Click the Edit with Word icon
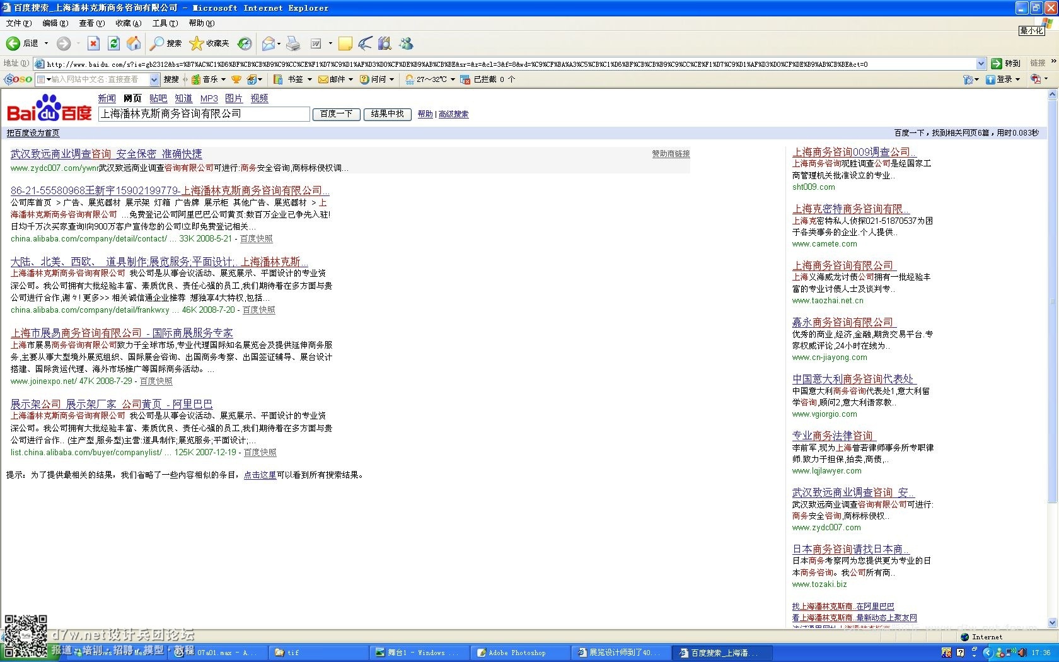 click(316, 44)
